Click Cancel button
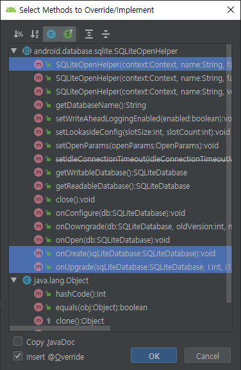Viewport: 241px width, 370px height. point(208,355)
